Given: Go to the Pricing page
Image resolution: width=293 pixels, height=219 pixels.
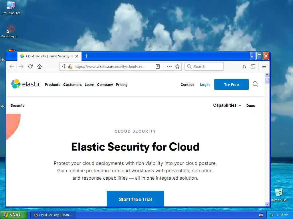Looking at the screenshot, I should pyautogui.click(x=122, y=84).
